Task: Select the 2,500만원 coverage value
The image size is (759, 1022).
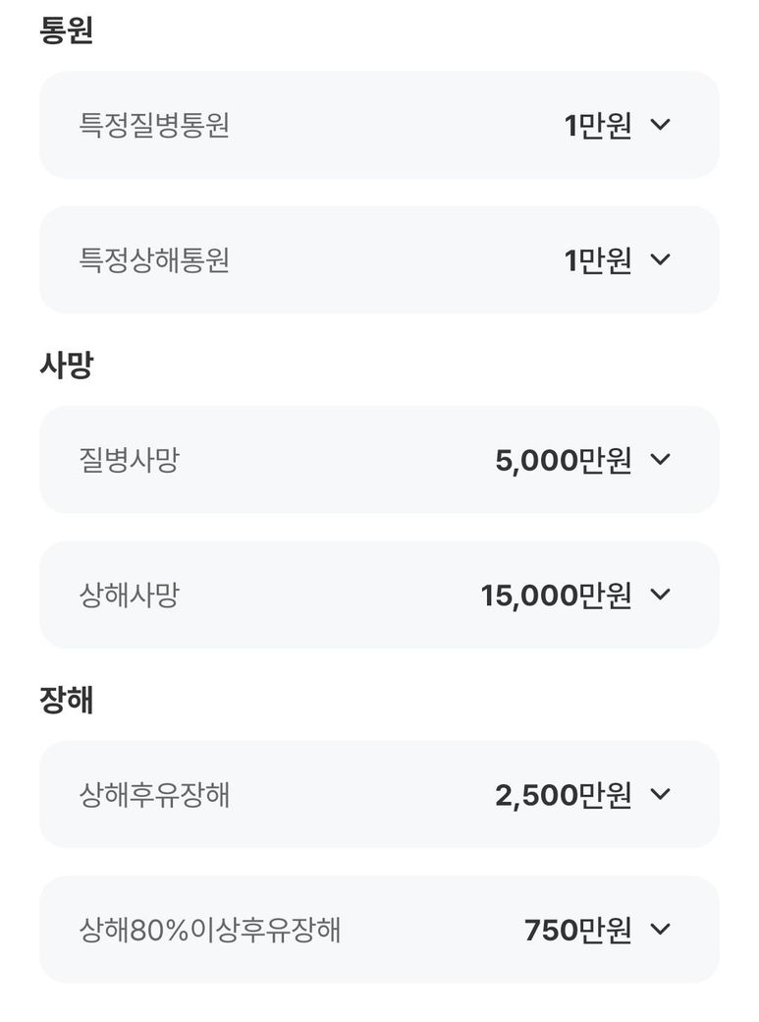Action: [563, 795]
